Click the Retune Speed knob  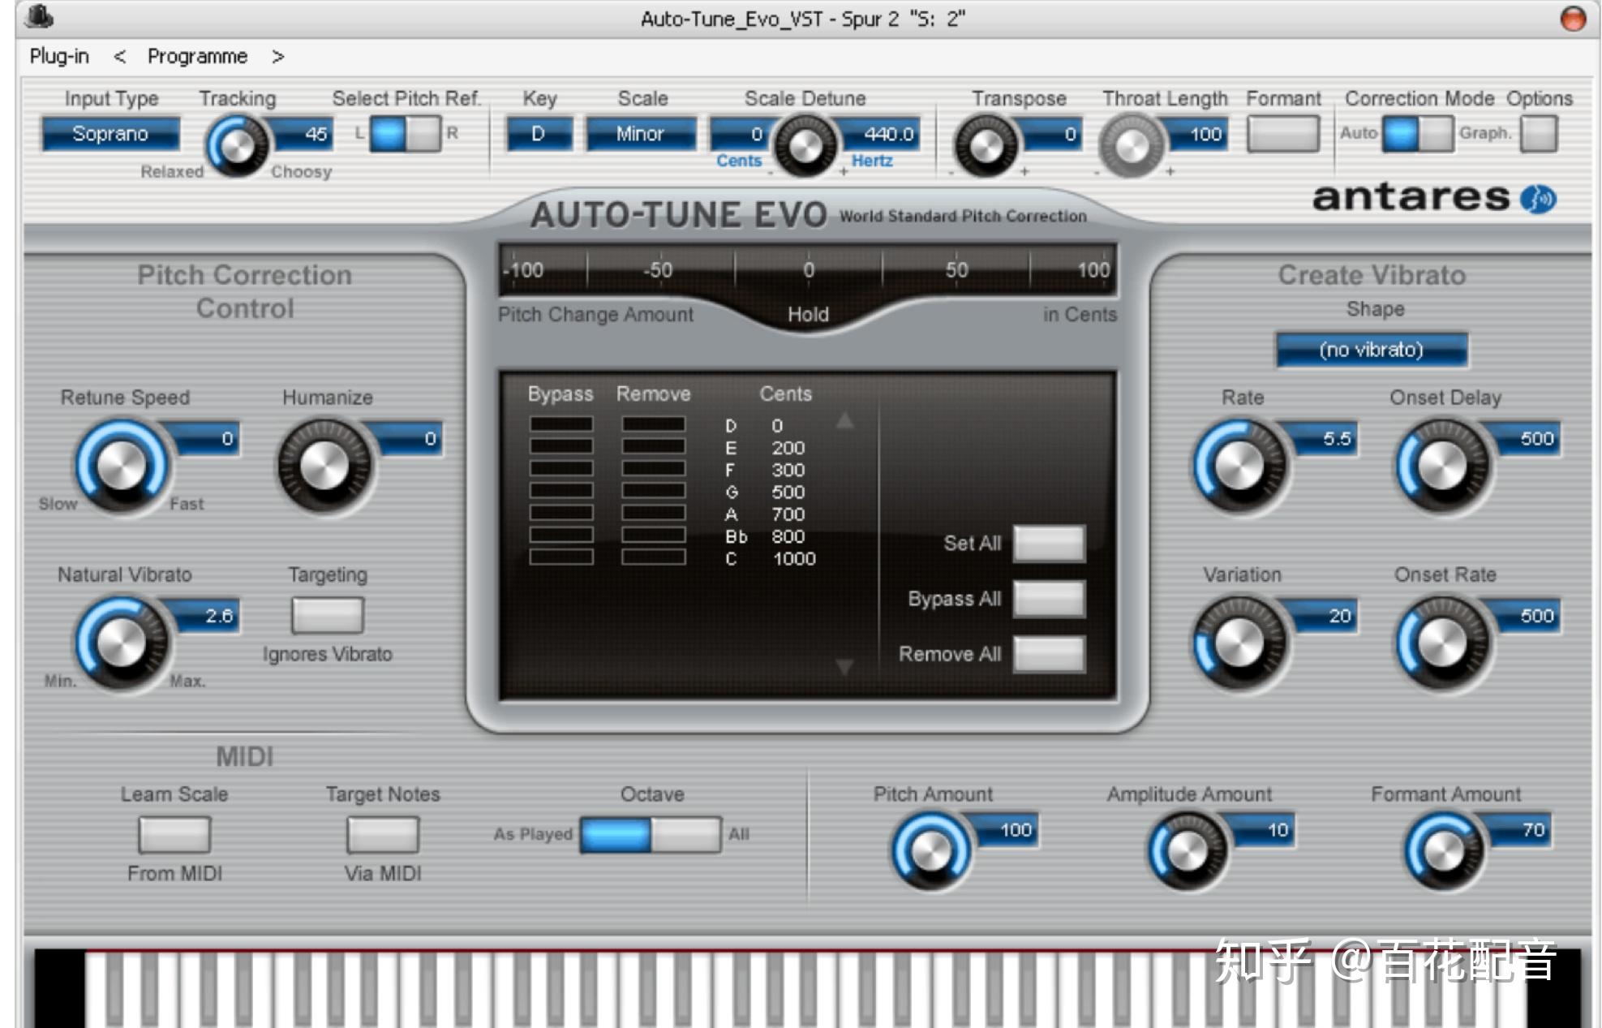click(x=122, y=467)
